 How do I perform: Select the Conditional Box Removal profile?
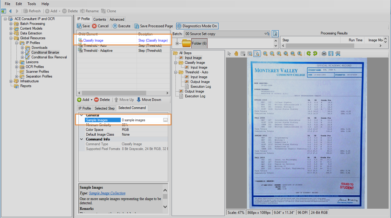tap(49, 57)
